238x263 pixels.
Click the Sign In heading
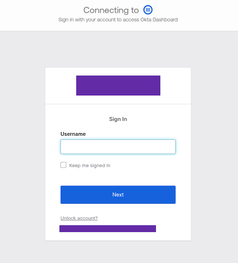[118, 119]
